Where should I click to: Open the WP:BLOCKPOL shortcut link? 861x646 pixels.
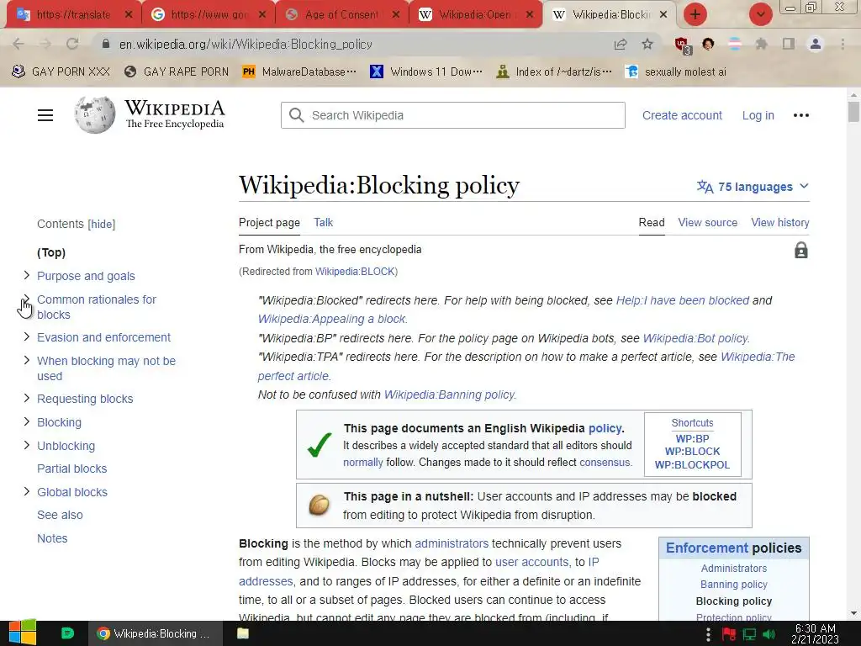click(x=693, y=464)
